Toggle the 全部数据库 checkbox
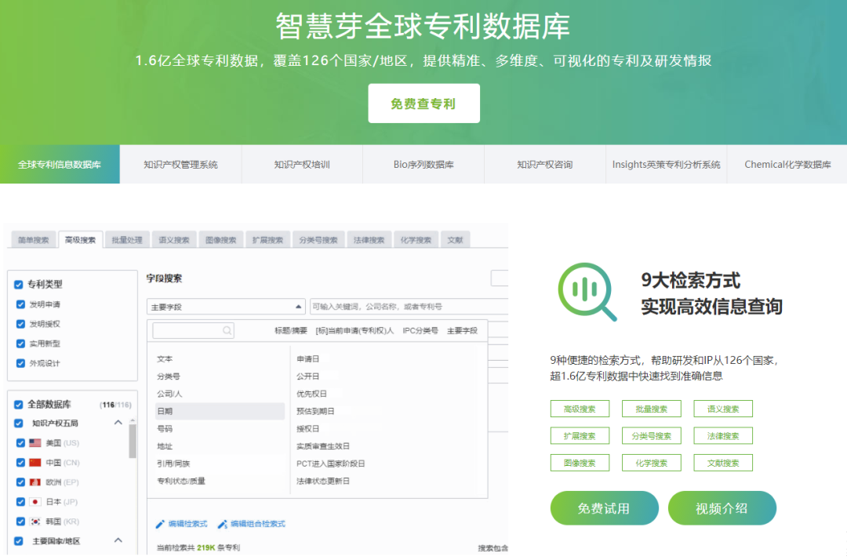The image size is (847, 560). pyautogui.click(x=18, y=404)
